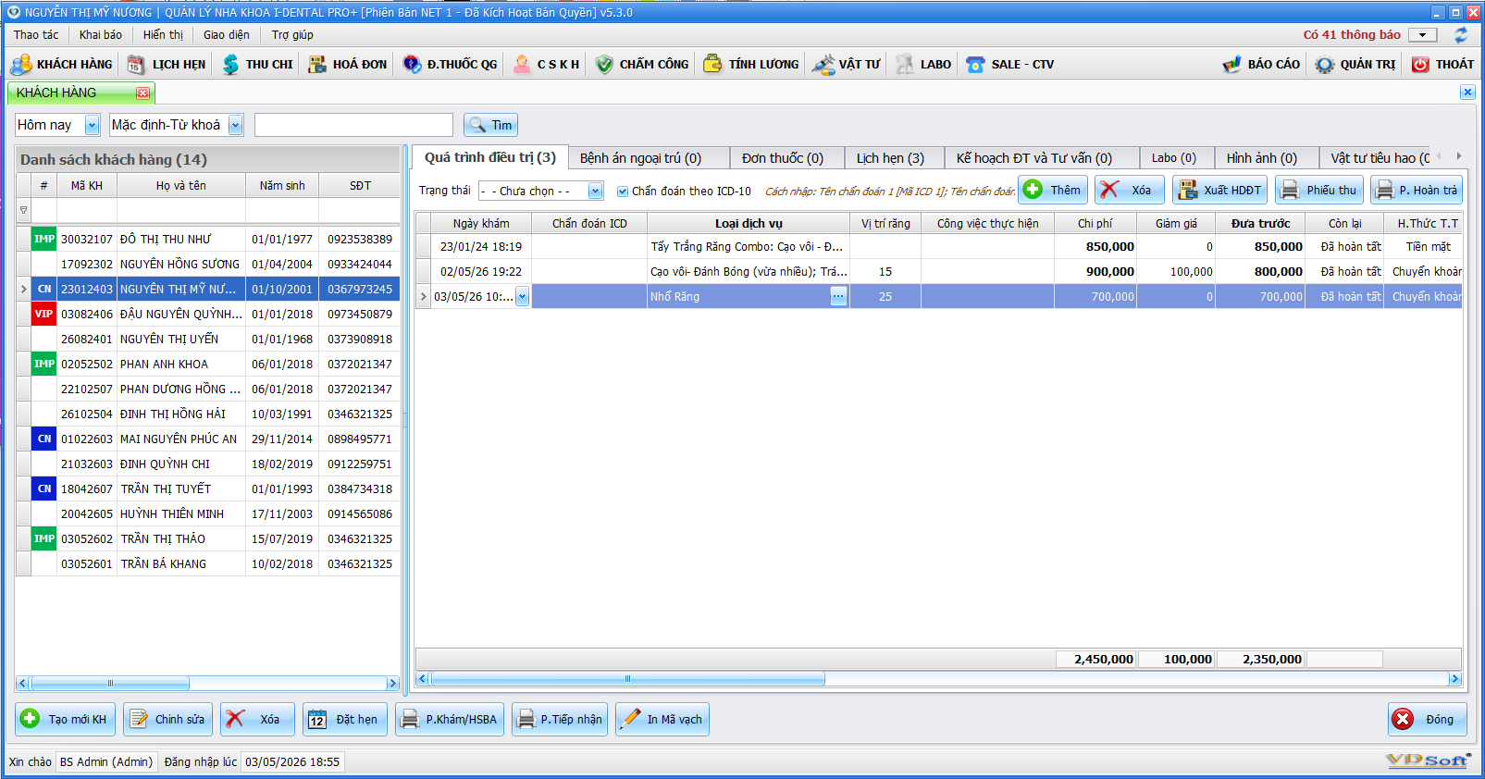1485x779 pixels.
Task: Click the search keyword input field
Action: [353, 125]
